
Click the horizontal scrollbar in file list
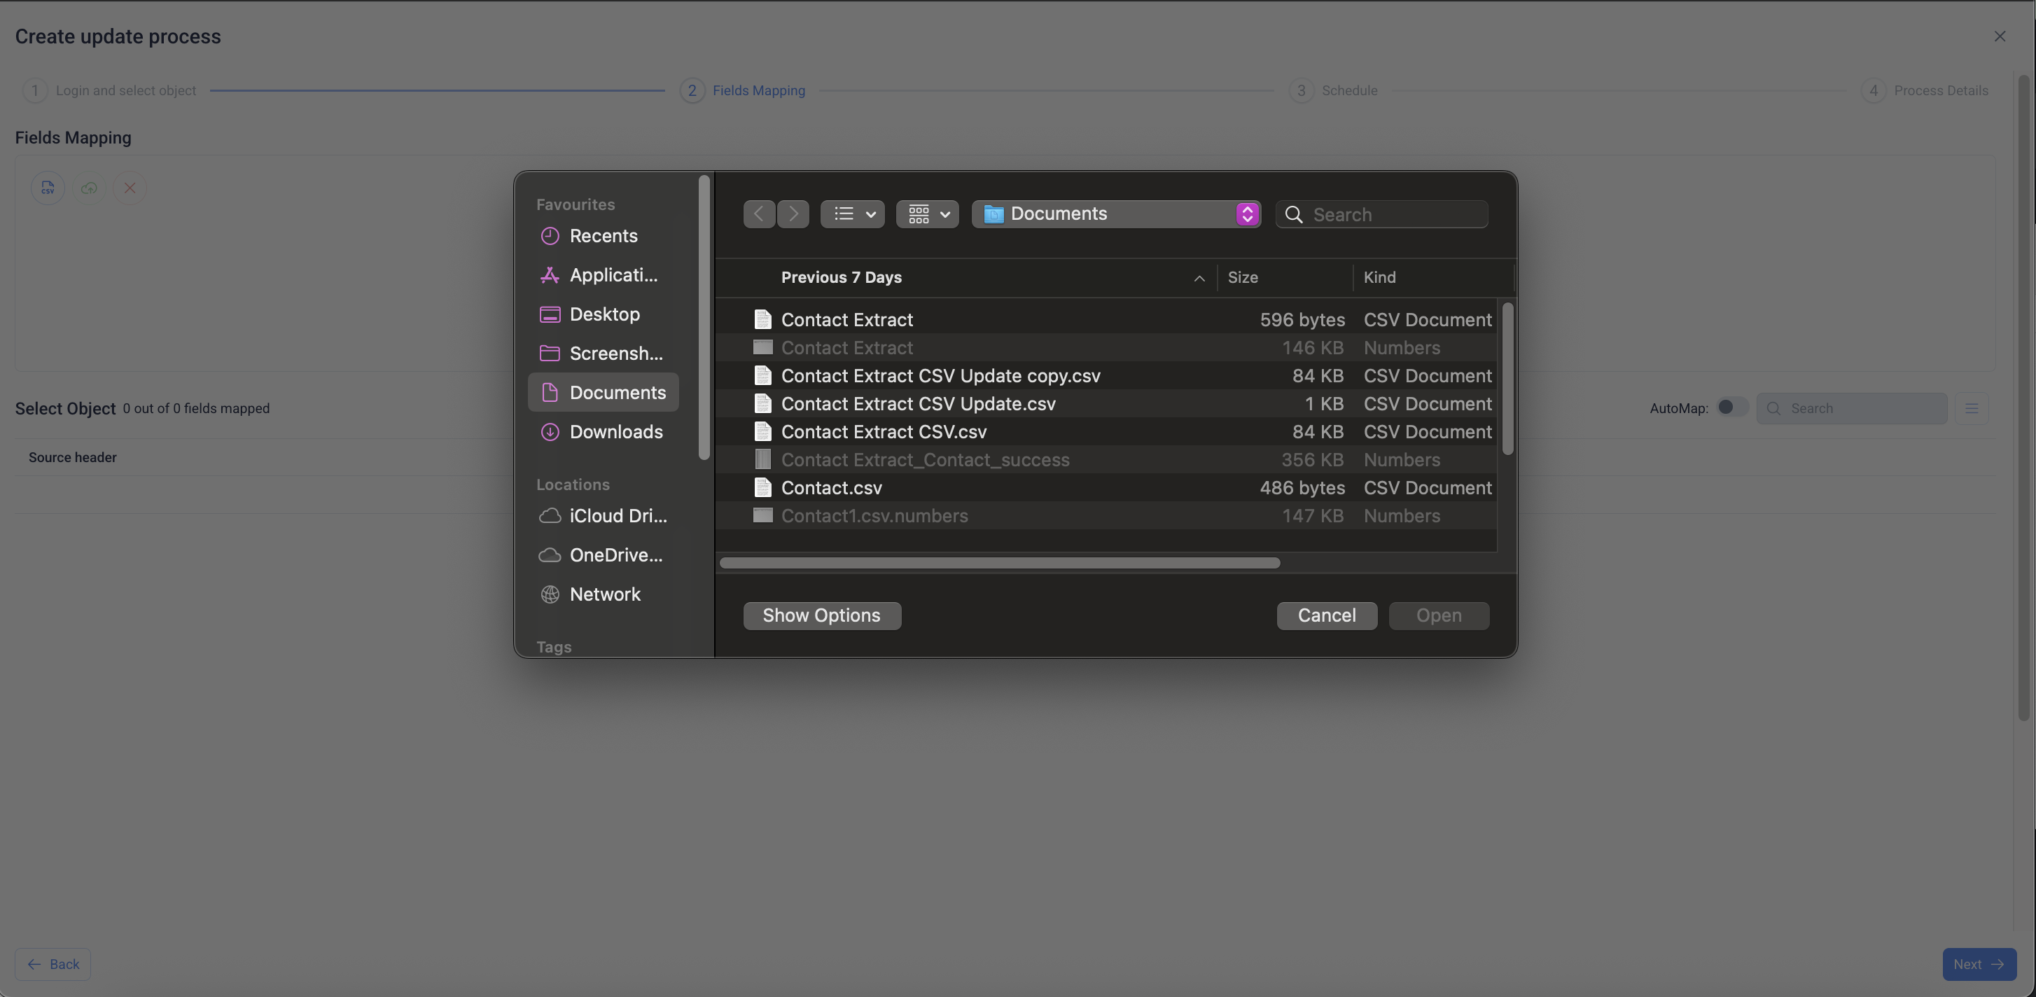tap(999, 563)
